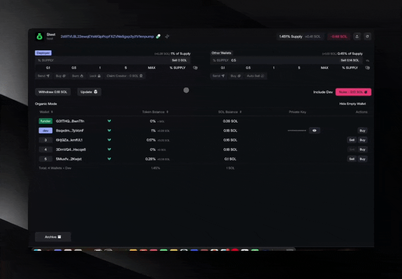The height and width of the screenshot is (279, 402).
Task: Sort by SOL Balance column
Action: pyautogui.click(x=230, y=112)
